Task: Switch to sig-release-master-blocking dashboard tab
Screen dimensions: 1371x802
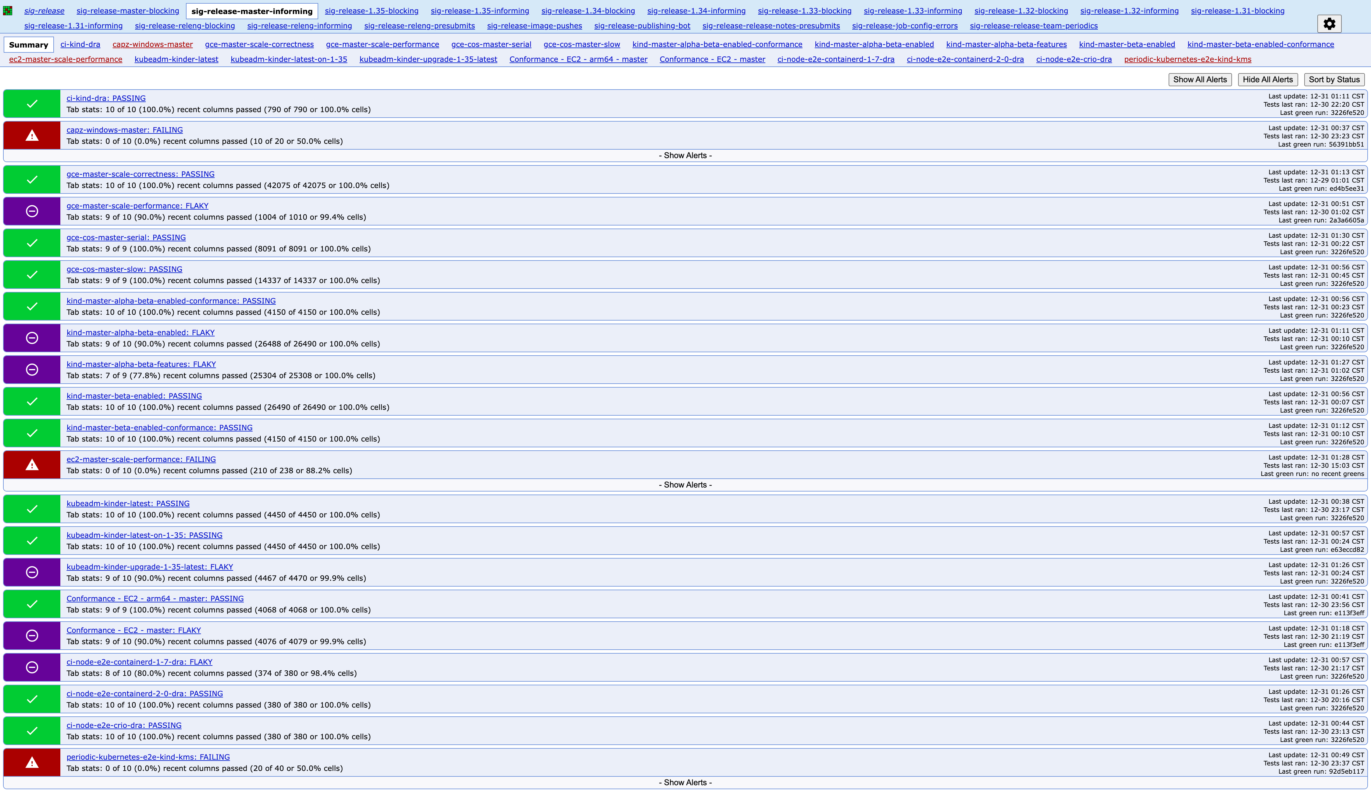Action: coord(127,11)
